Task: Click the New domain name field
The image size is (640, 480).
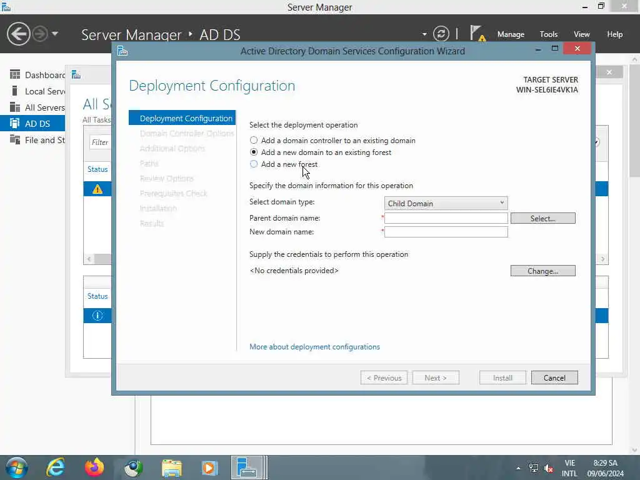Action: click(446, 232)
